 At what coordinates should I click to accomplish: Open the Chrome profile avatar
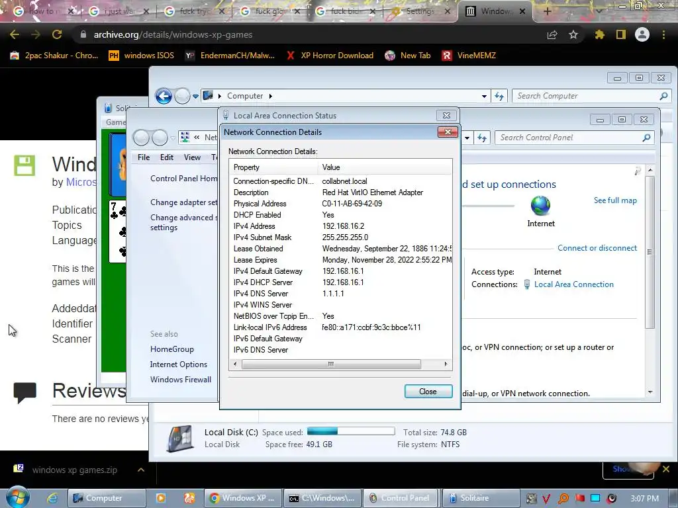642,34
